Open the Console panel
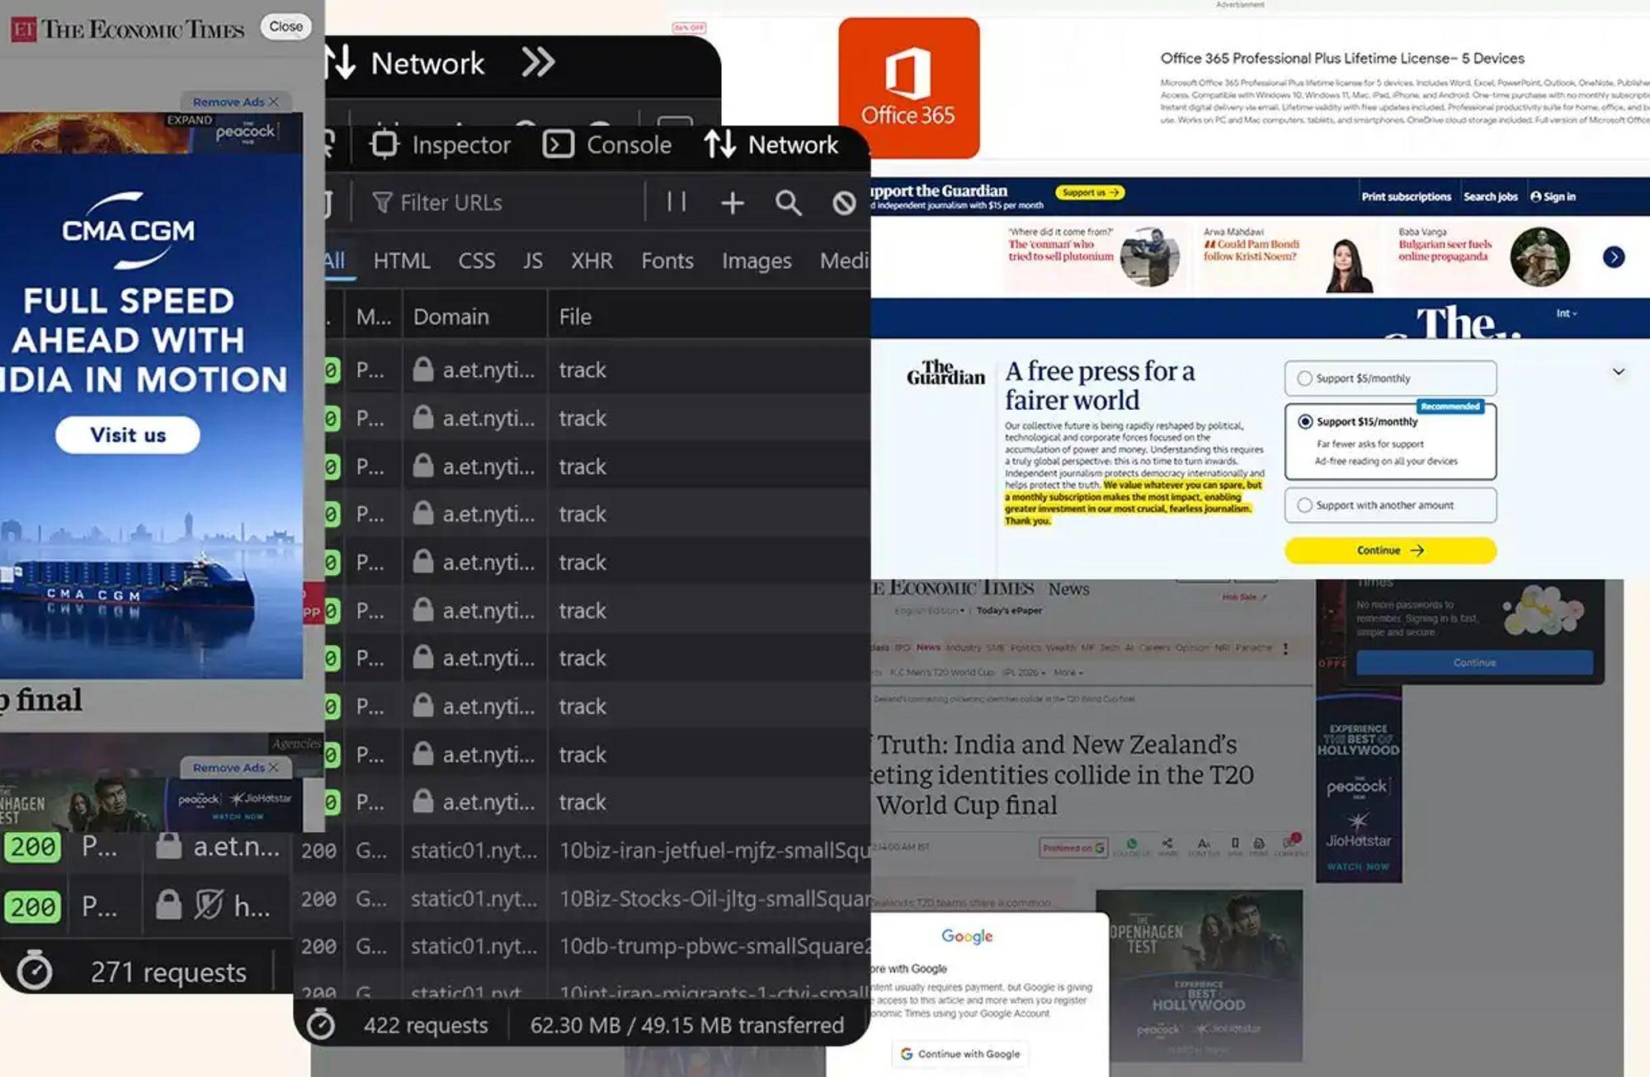This screenshot has width=1650, height=1077. (x=607, y=145)
